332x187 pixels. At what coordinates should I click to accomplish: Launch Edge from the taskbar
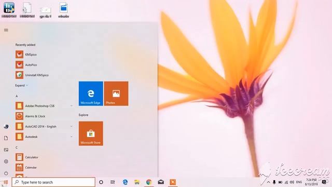pos(125,182)
